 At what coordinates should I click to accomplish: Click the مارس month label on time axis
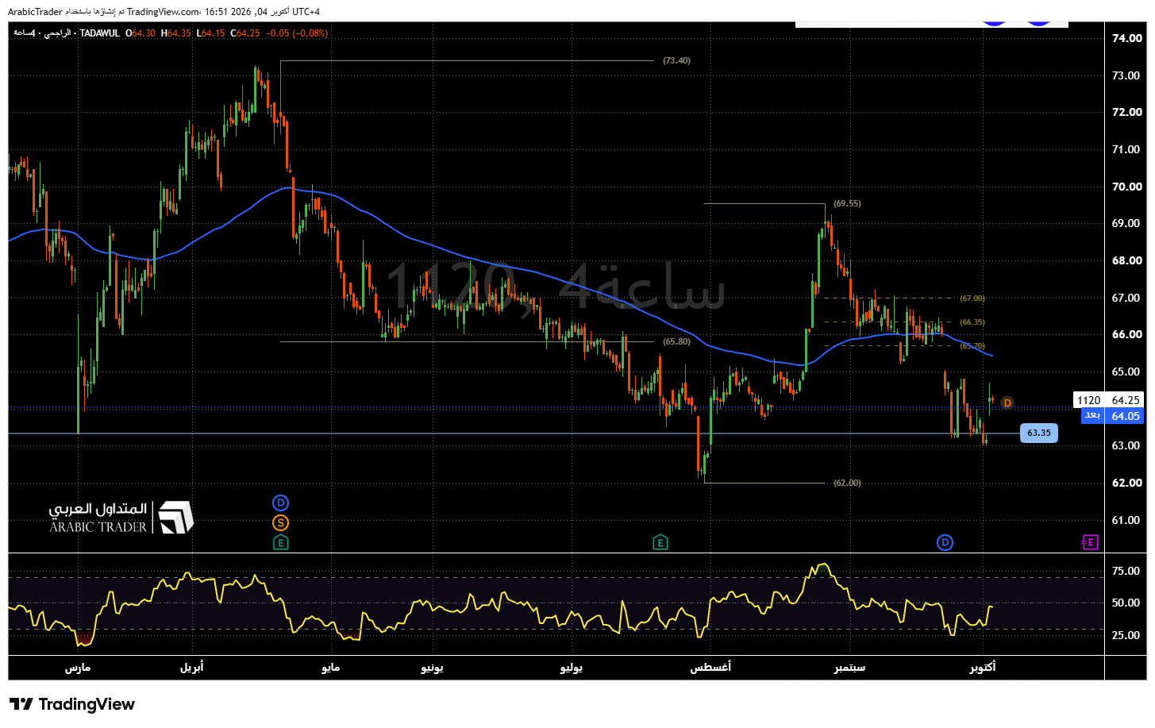[78, 668]
